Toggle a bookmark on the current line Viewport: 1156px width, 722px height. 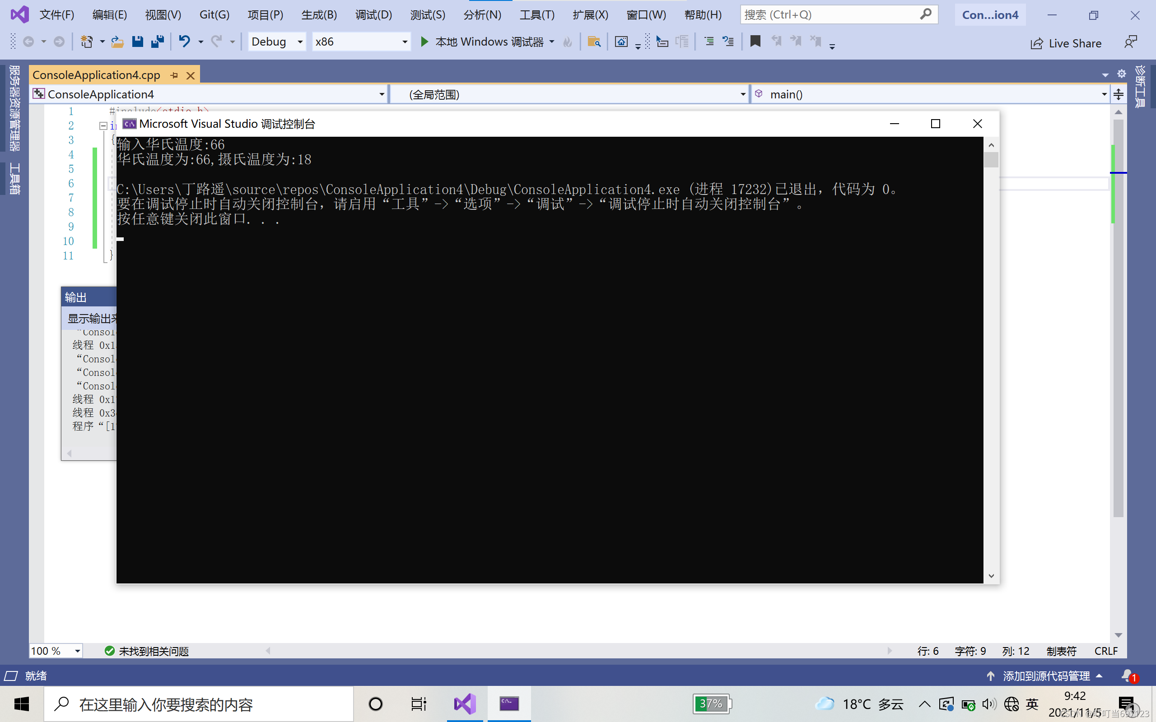pos(755,42)
